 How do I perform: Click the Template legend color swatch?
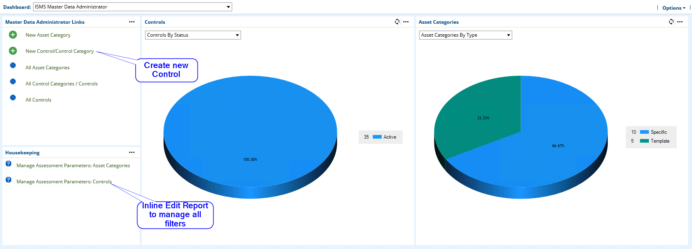644,141
